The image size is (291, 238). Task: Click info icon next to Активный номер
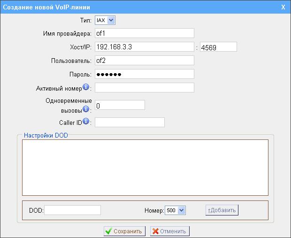click(x=86, y=87)
